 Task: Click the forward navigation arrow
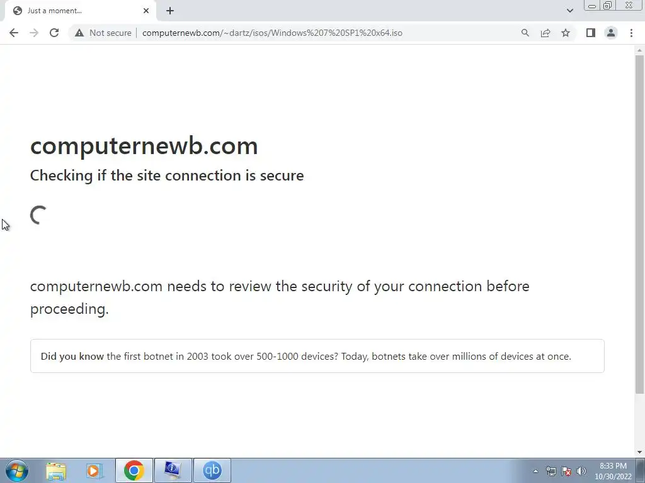(34, 33)
